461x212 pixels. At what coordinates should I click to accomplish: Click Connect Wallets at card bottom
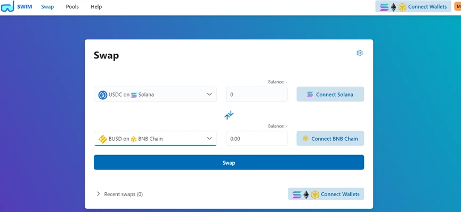point(326,194)
